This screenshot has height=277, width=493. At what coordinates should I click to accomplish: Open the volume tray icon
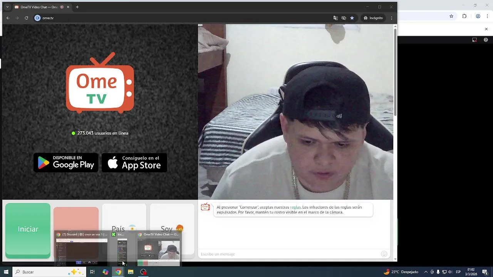[450, 272]
